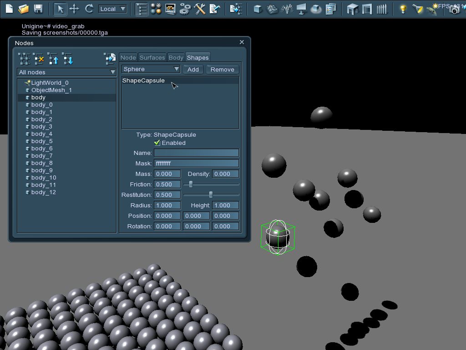This screenshot has height=350, width=466.
Task: Select the body node row
Action: pyautogui.click(x=66, y=98)
